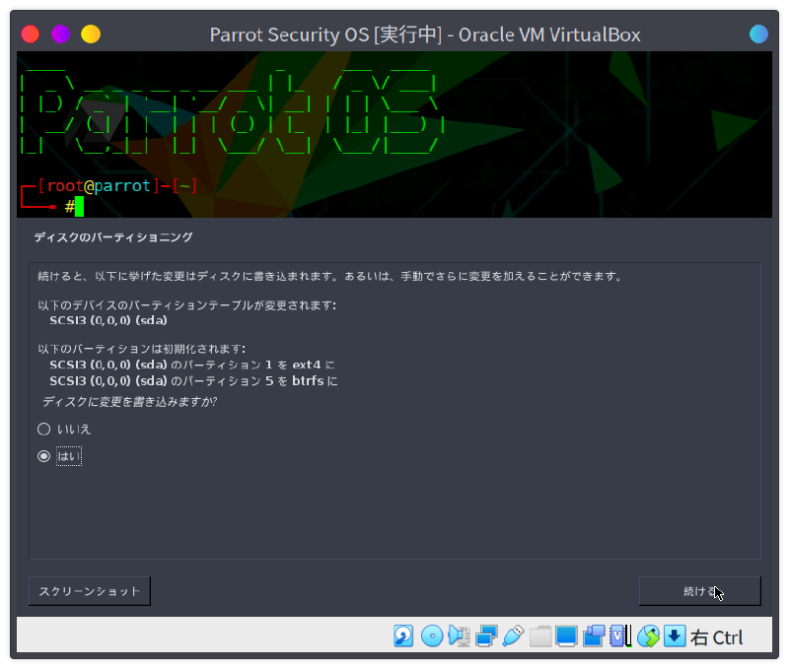Click the yellow title bar button
Screen dimensions: 789x669
[91, 34]
